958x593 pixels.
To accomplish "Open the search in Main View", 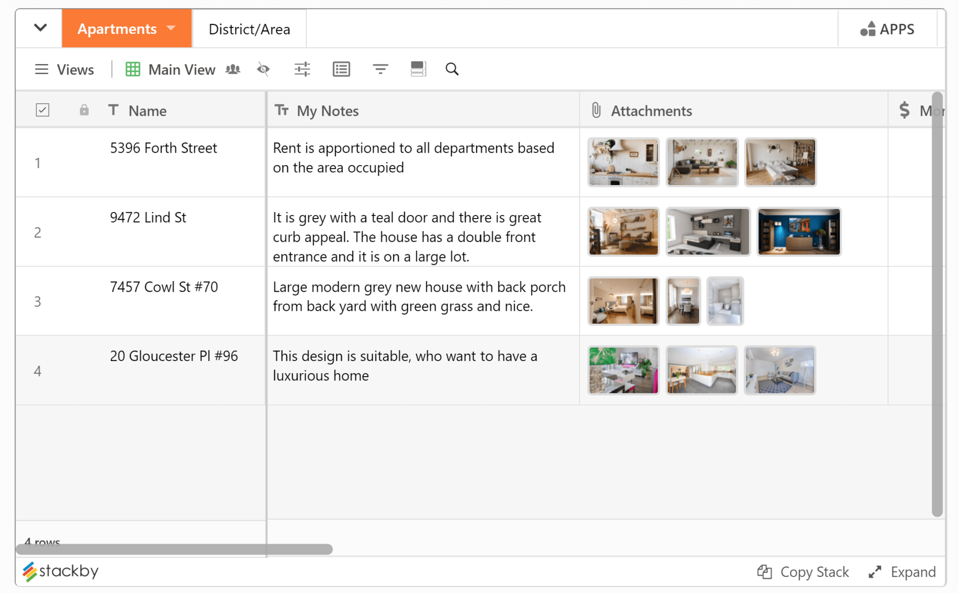I will coord(452,69).
